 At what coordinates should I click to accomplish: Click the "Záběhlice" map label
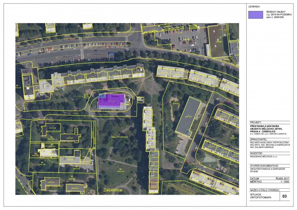click(x=113, y=190)
